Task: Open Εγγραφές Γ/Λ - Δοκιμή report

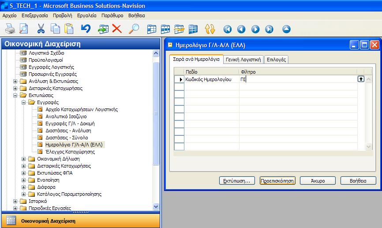Action: pyautogui.click(x=70, y=123)
